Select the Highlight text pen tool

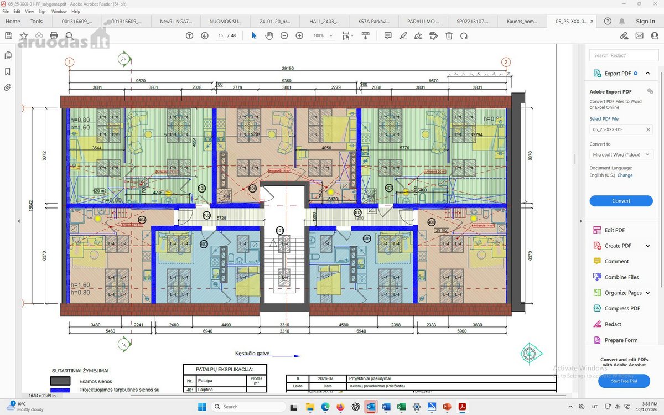403,35
